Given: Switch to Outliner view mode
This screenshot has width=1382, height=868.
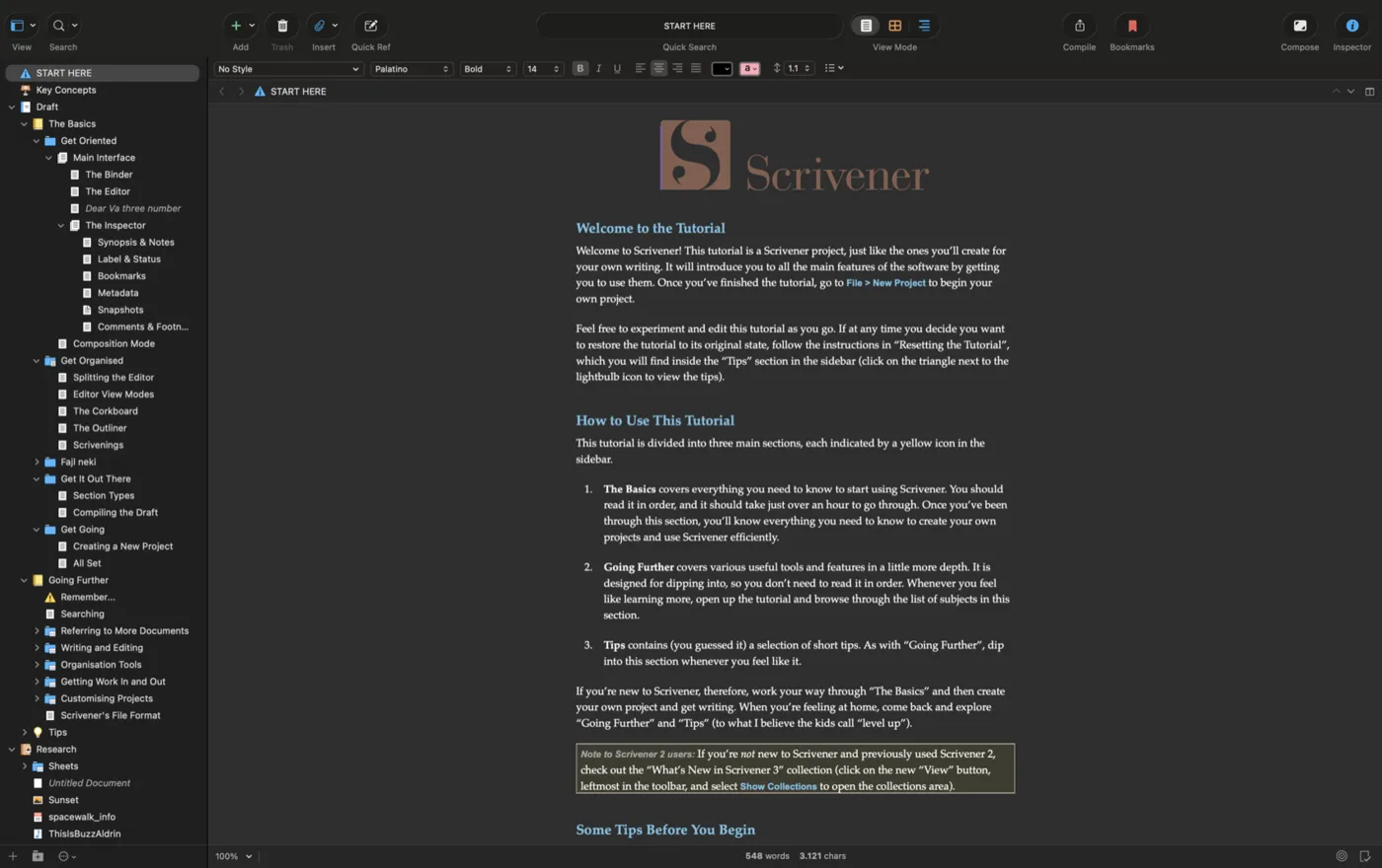Looking at the screenshot, I should click(924, 26).
